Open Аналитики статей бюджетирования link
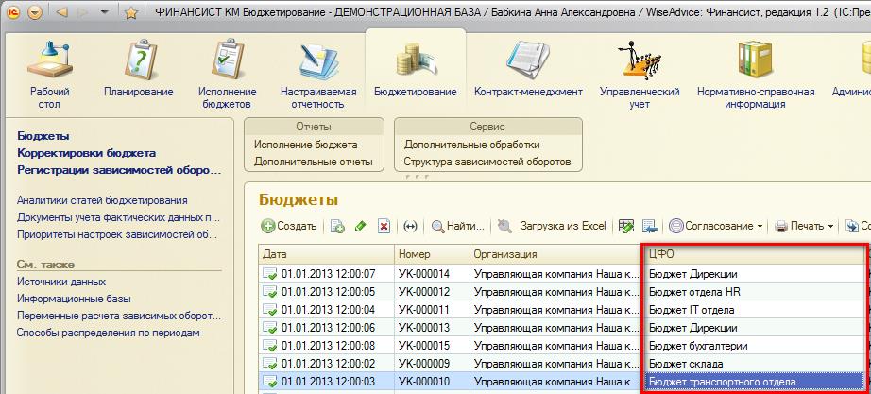The width and height of the screenshot is (871, 394). [102, 200]
